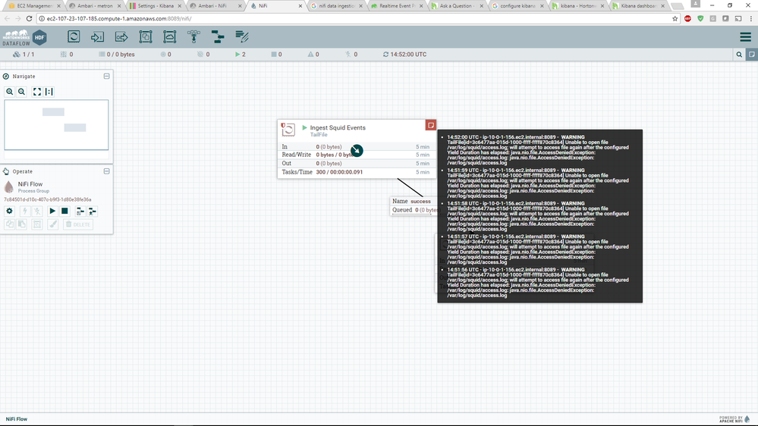Reload the page with browser refresh
The width and height of the screenshot is (758, 426).
29,18
